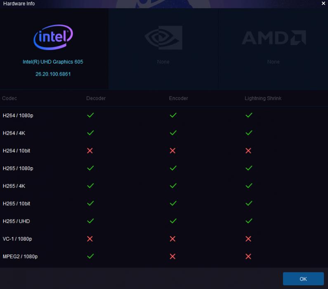This screenshot has width=328, height=289.
Task: Close the Hardware Info dialog
Action: point(323,4)
